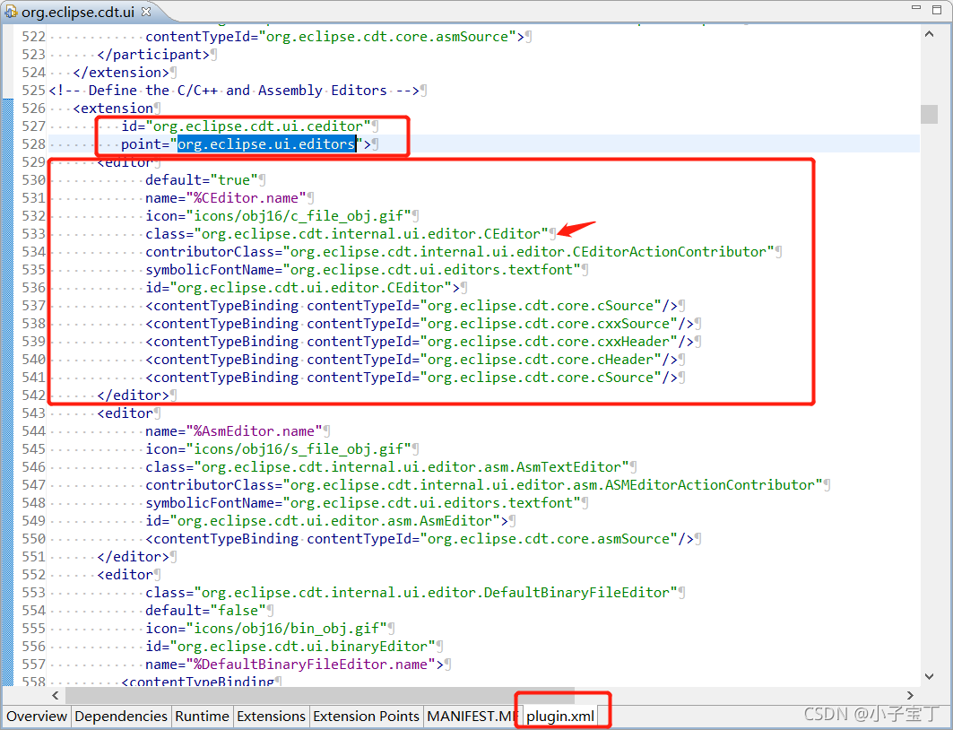
Task: Click </participant> tag on line 523
Action: click(x=153, y=55)
